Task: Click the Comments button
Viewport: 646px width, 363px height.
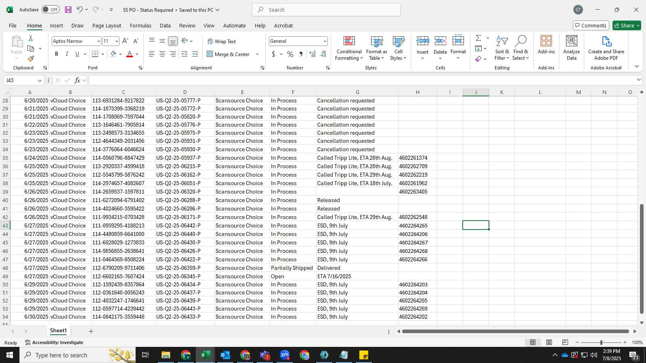Action: [x=591, y=25]
